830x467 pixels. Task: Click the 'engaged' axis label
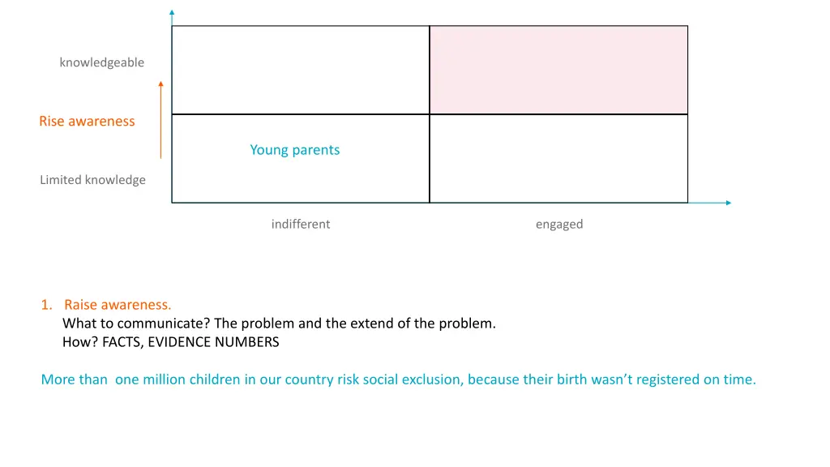(559, 225)
